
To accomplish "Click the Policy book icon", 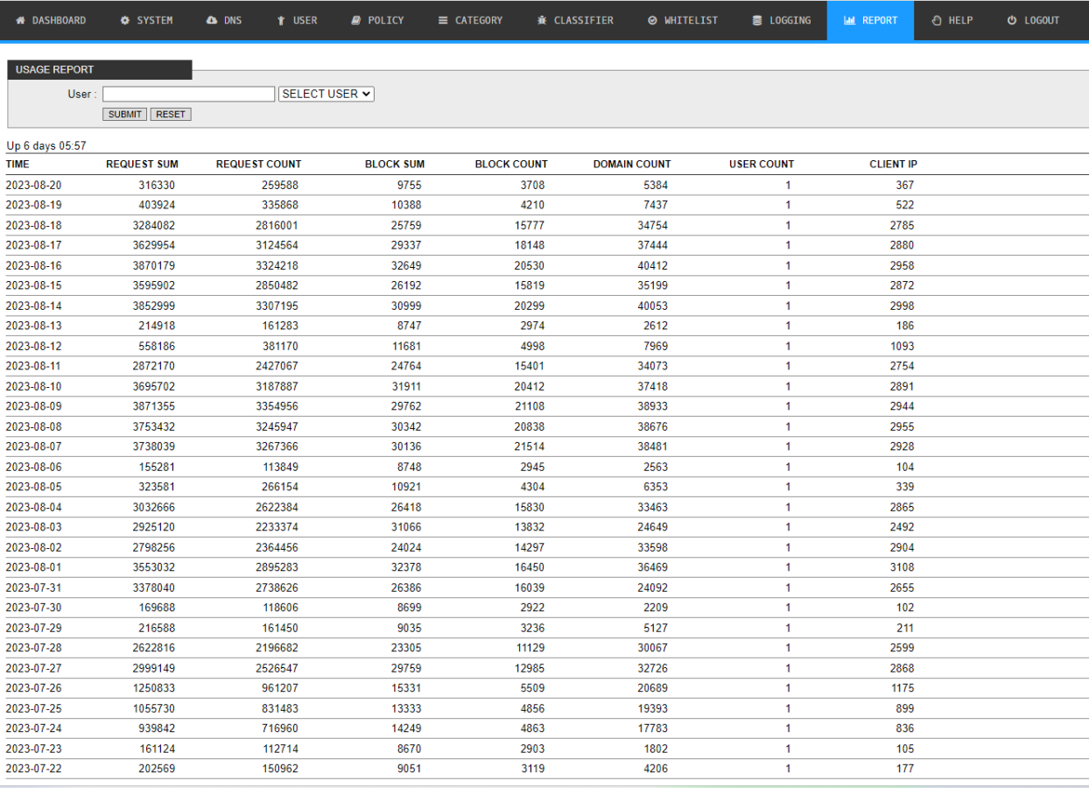I will (x=356, y=20).
